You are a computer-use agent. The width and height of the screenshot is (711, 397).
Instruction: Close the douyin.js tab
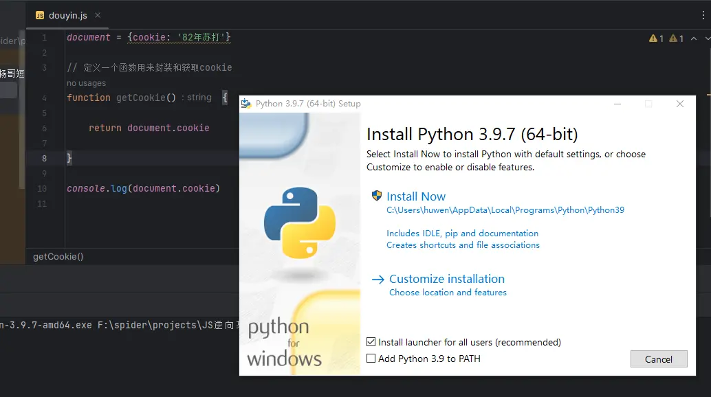click(98, 15)
